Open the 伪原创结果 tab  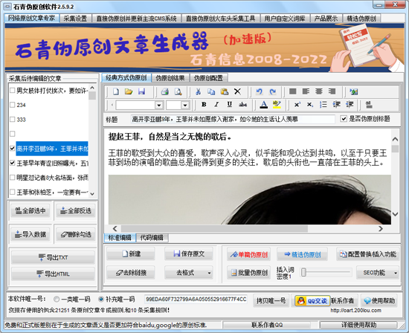point(170,78)
